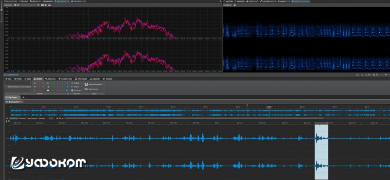
Task: Switch to the Spectroscope panel tab
Action: tap(78, 1)
